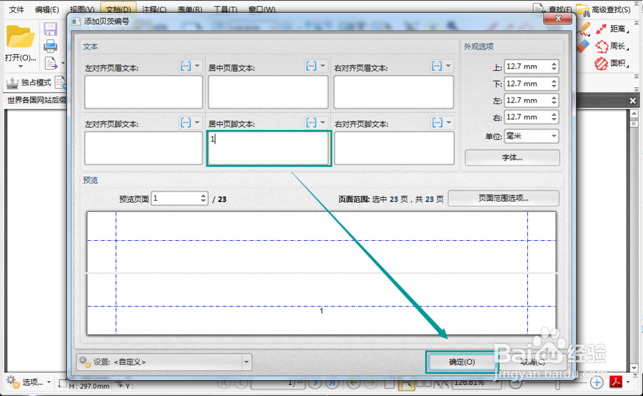643x396 pixels.
Task: Enable exclusive mode with the crown icon
Action: click(x=12, y=83)
